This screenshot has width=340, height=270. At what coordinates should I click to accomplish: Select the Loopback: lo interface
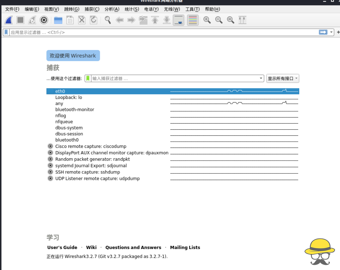pos(69,97)
